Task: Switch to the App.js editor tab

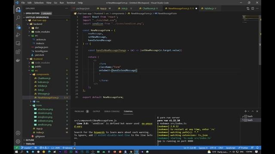Action: pyautogui.click(x=104, y=9)
